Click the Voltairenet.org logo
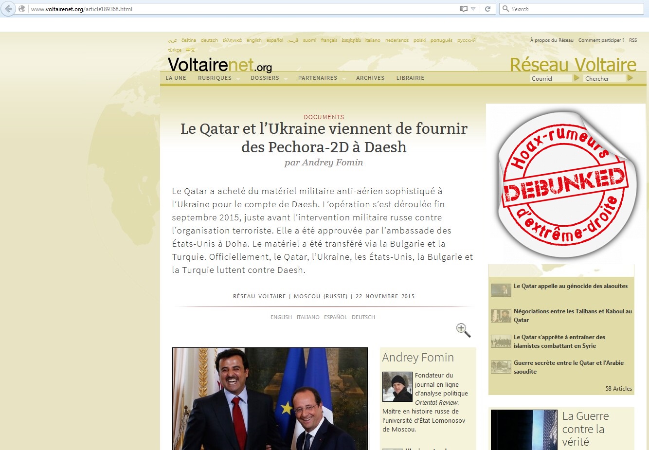Screen dimensions: 649x450 pos(220,65)
